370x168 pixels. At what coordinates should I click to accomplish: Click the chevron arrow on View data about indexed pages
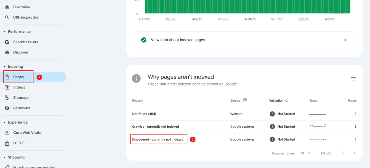pos(345,40)
